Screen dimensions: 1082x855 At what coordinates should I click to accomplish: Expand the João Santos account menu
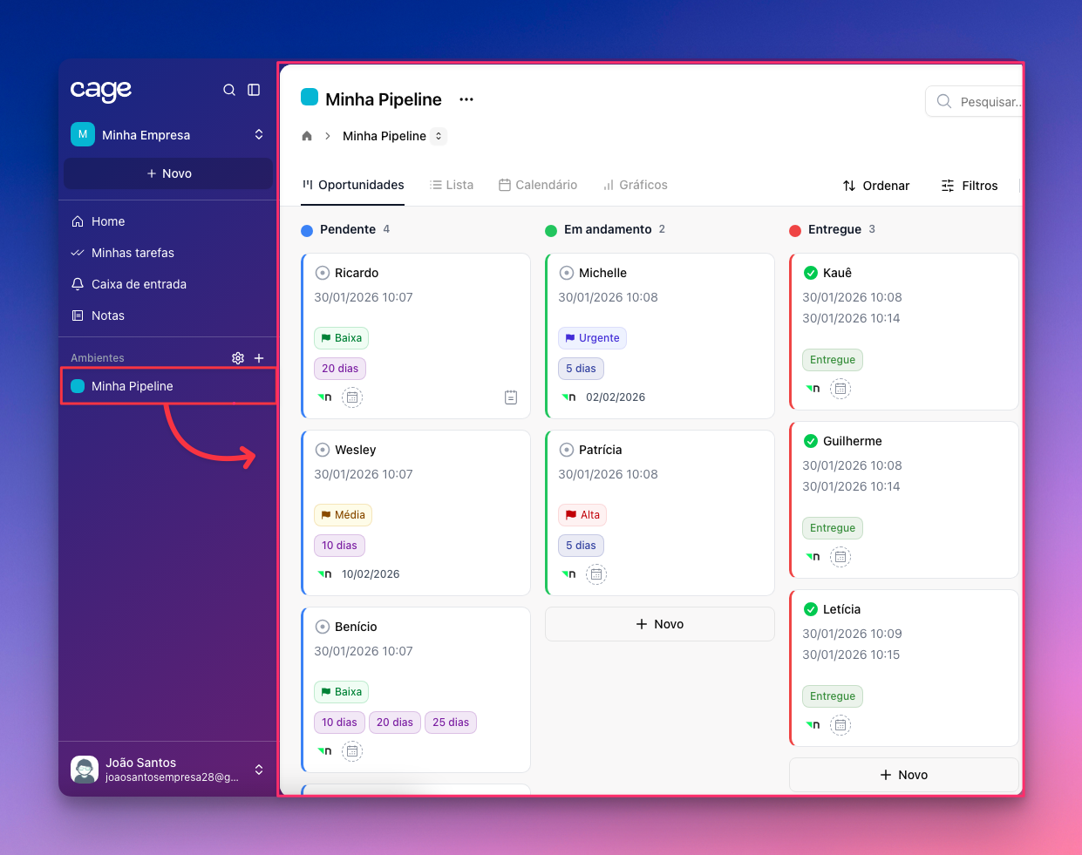259,770
